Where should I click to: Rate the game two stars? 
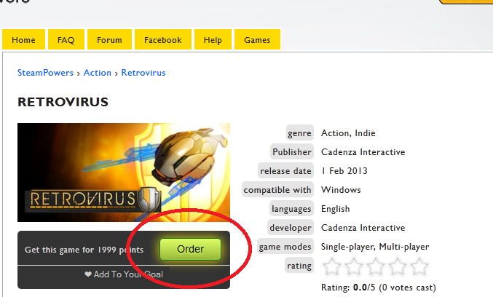354,266
